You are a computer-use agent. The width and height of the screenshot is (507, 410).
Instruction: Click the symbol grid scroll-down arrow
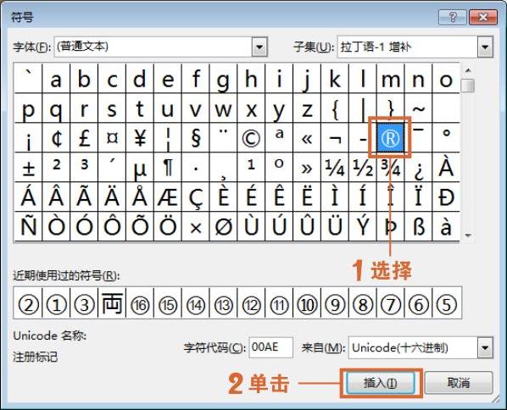point(468,235)
